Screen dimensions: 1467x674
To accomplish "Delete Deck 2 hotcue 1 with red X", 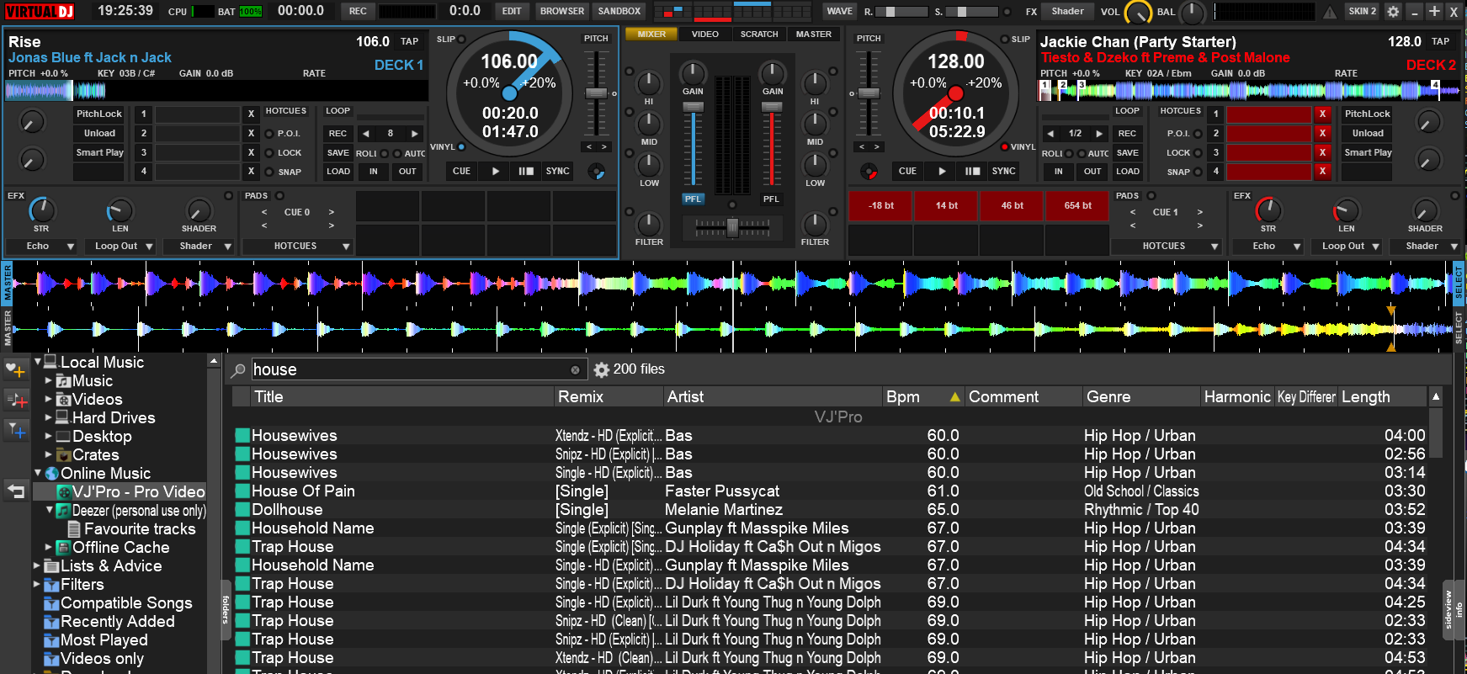I will click(x=1322, y=114).
